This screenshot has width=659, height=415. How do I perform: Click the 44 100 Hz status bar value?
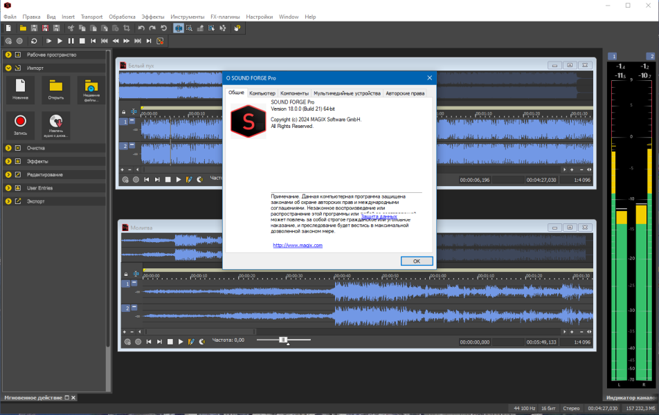coord(525,408)
